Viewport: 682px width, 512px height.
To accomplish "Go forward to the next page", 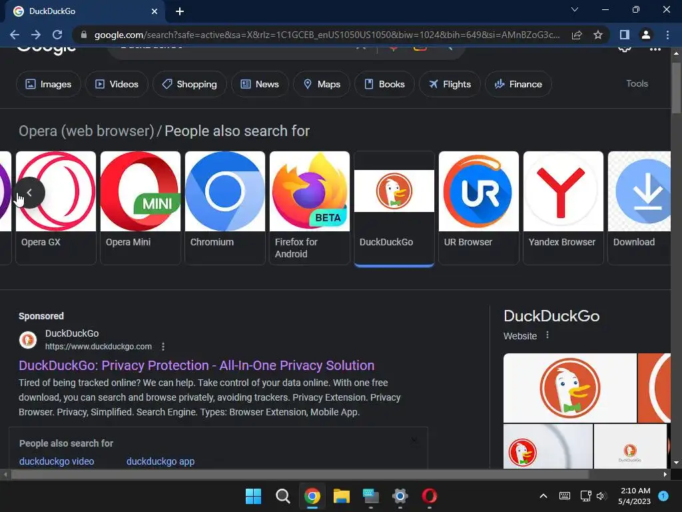I will click(x=36, y=35).
